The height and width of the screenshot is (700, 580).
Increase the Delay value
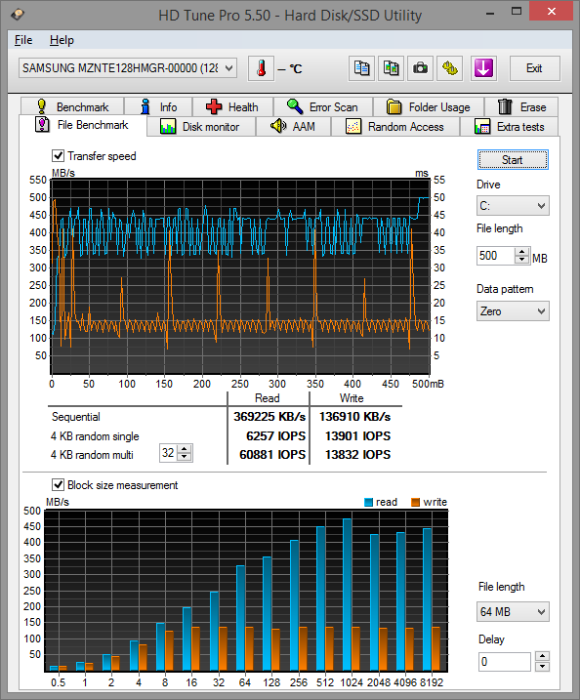tap(542, 656)
